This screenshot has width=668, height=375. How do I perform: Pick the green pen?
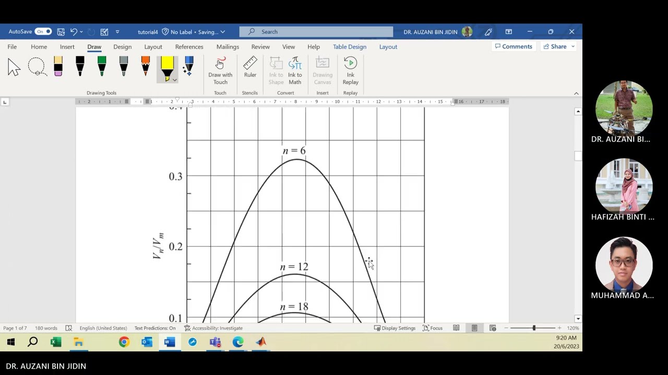coord(102,67)
